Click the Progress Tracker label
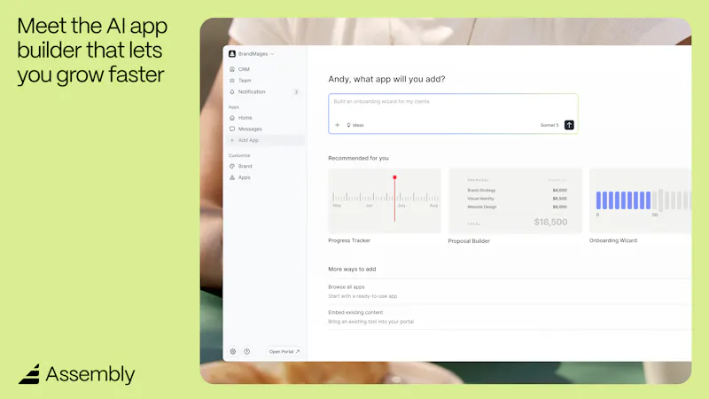Viewport: 709px width, 399px height. tap(349, 240)
